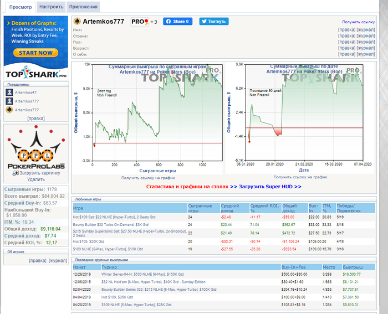Viewport: 388px width, 314px height.
Task: Open Winter Series-04-H $530 NLHE tournament
Action: 142,274
